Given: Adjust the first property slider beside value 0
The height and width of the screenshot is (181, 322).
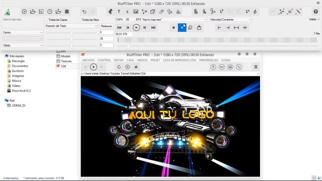Looking at the screenshot, I should (71, 33).
